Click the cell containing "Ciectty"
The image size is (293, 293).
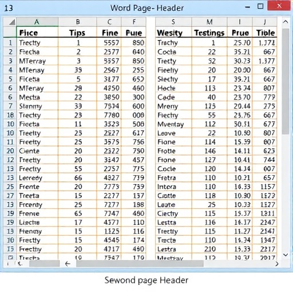(173, 213)
